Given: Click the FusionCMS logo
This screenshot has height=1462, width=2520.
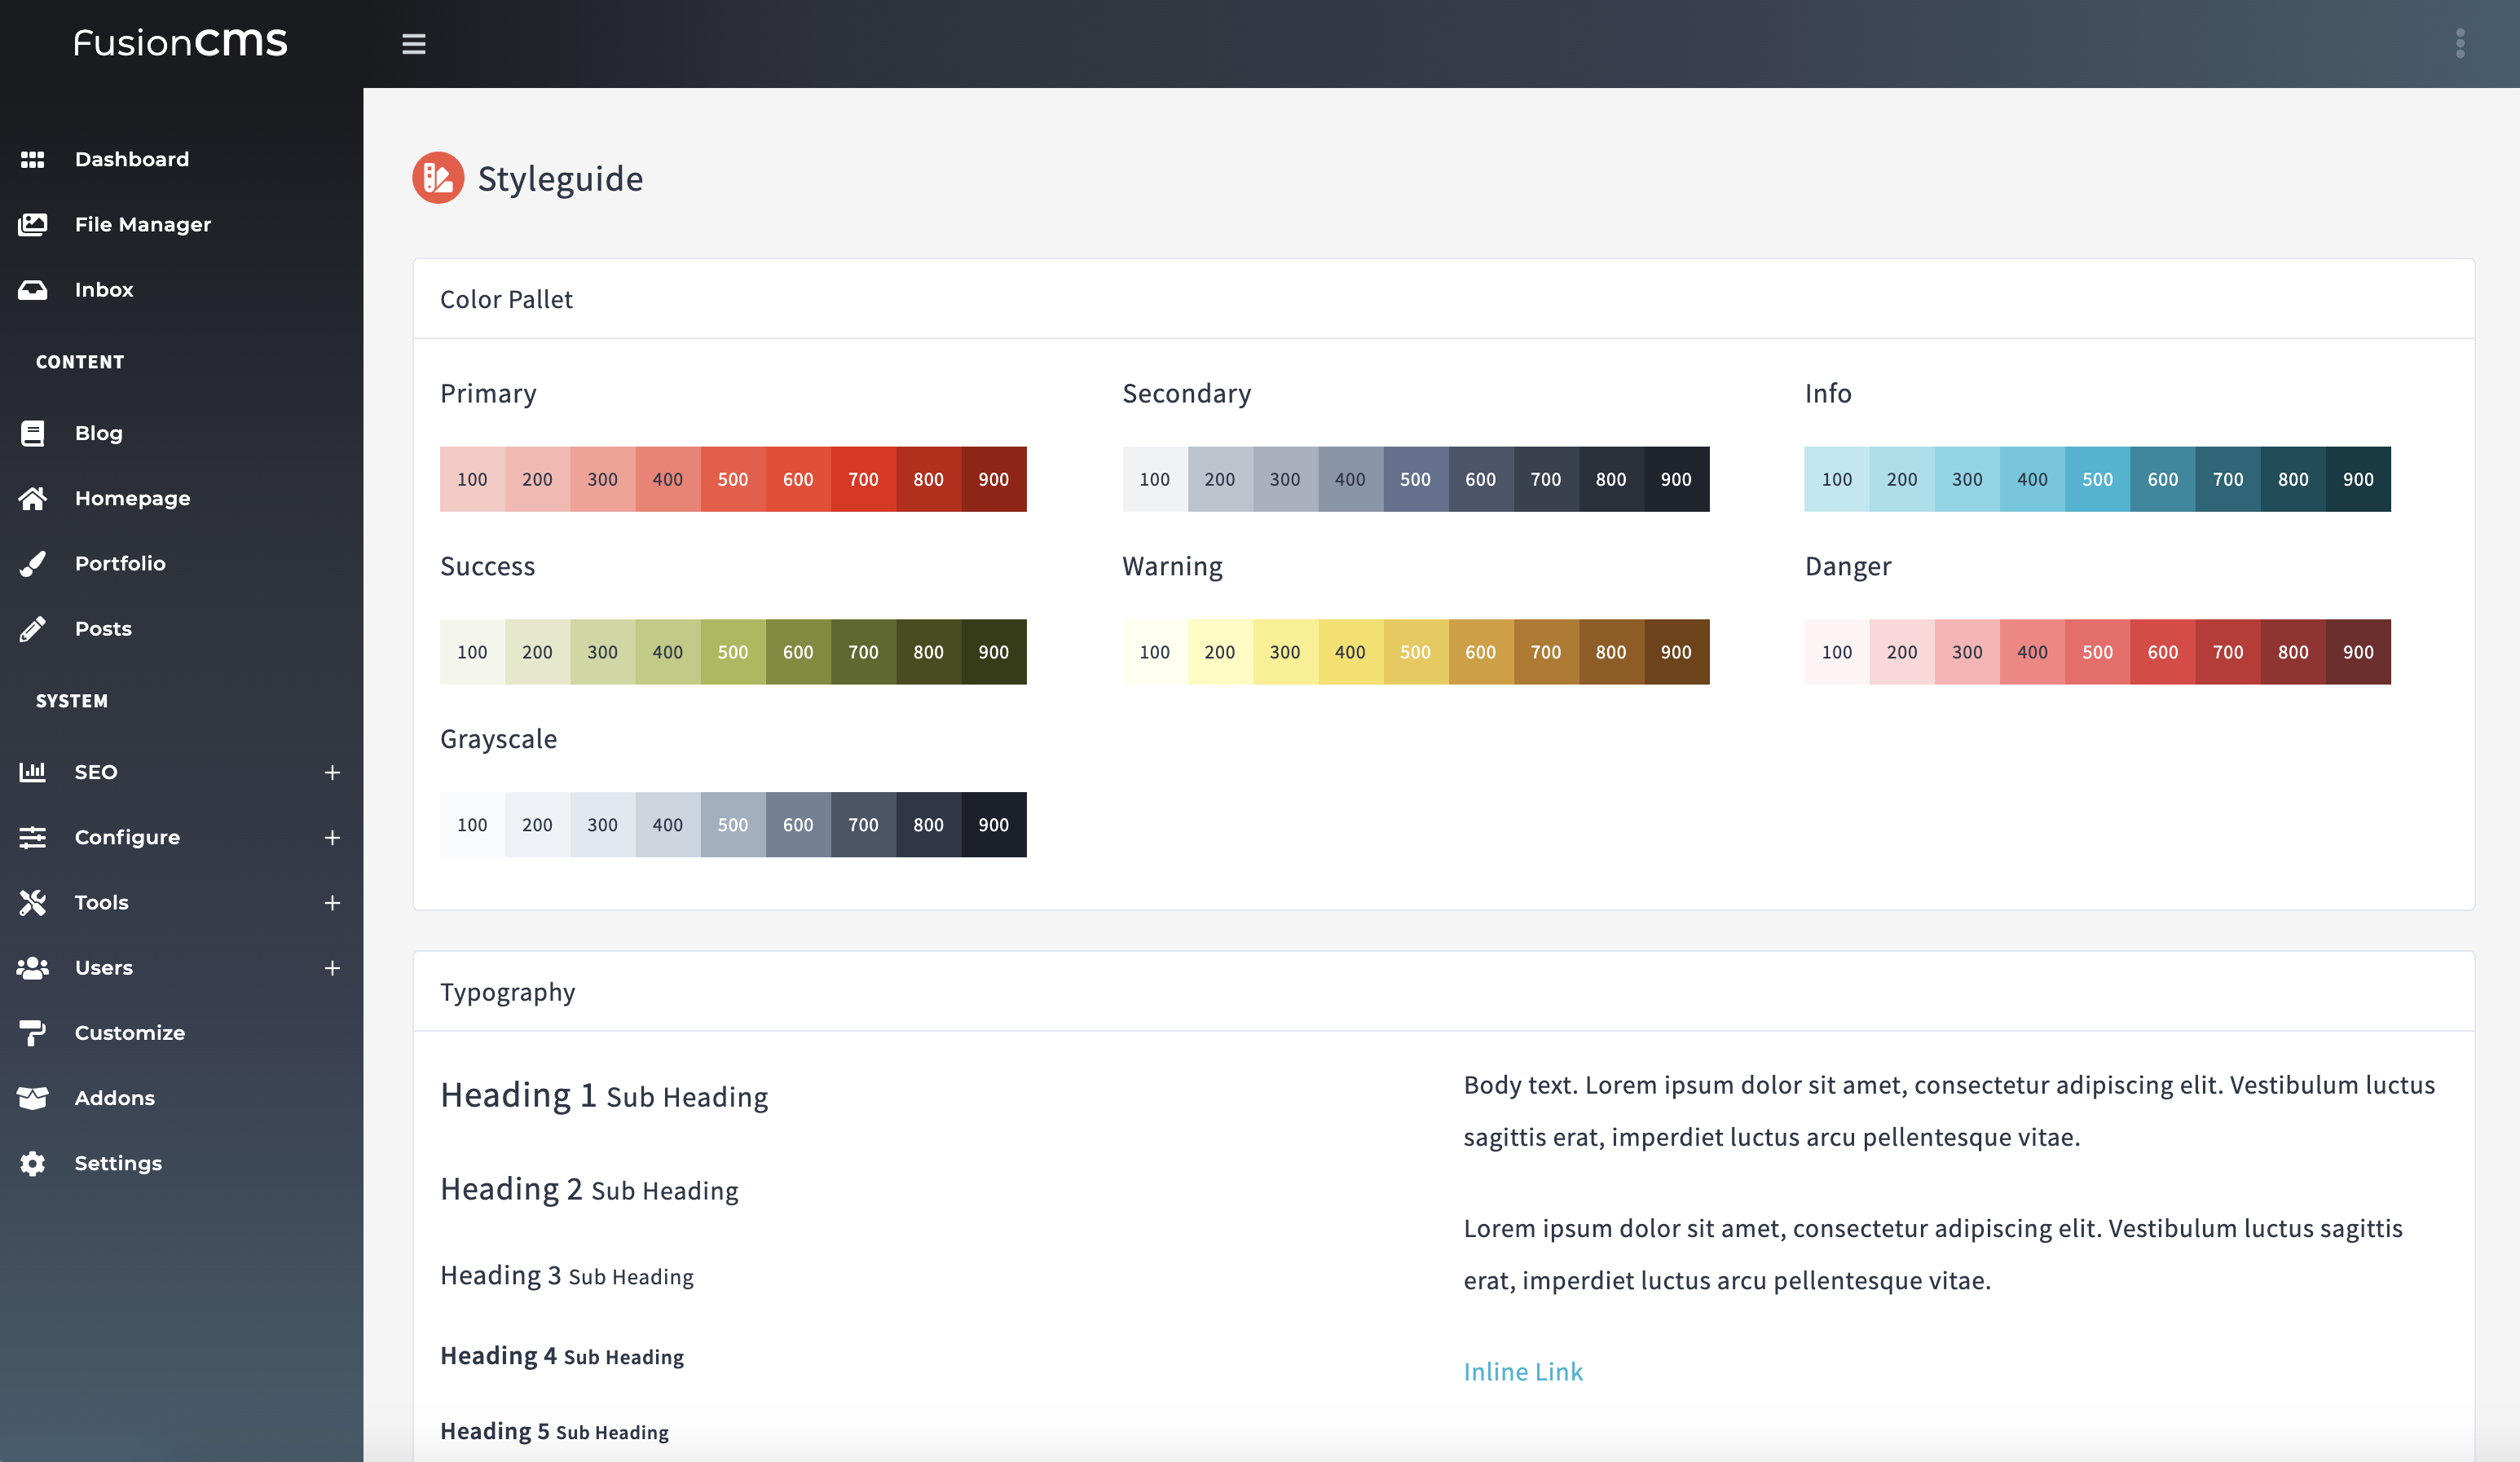Looking at the screenshot, I should point(180,42).
